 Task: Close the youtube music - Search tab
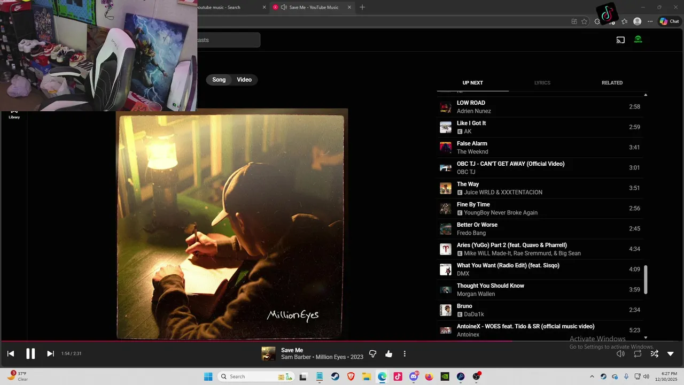(x=264, y=7)
